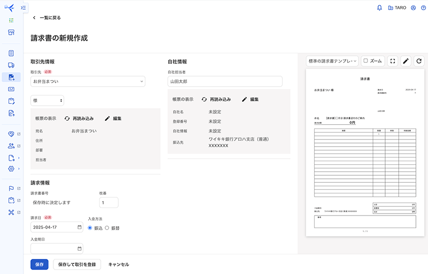The width and height of the screenshot is (428, 274).
Task: Click the blue 保存 button
Action: 39,264
